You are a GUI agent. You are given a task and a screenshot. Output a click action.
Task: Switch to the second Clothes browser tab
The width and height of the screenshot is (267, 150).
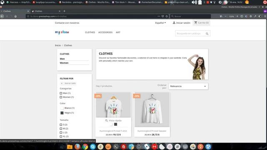pos(46,11)
